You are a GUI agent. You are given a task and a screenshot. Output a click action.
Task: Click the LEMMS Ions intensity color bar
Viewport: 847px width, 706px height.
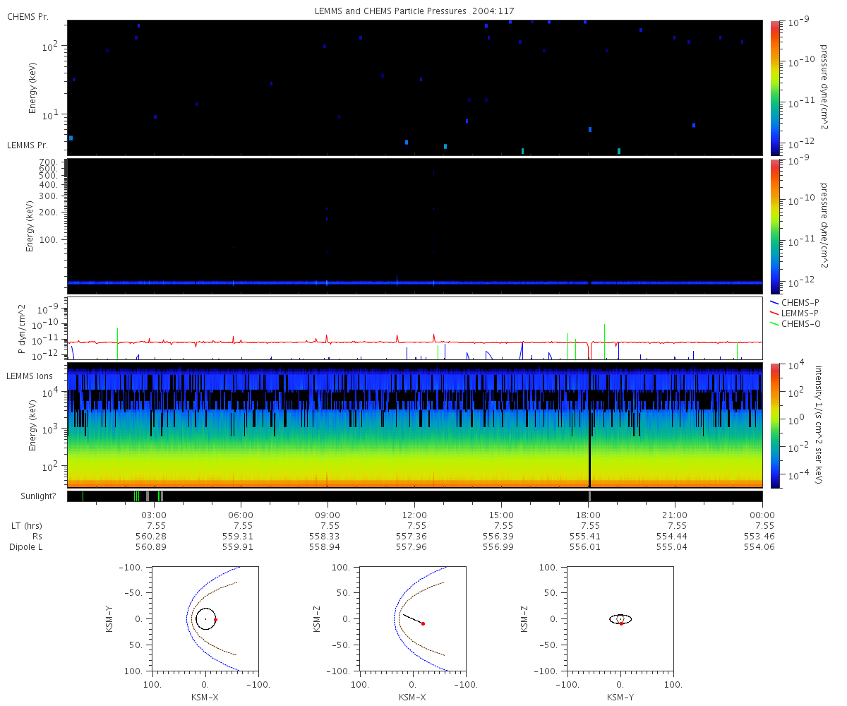pos(775,425)
